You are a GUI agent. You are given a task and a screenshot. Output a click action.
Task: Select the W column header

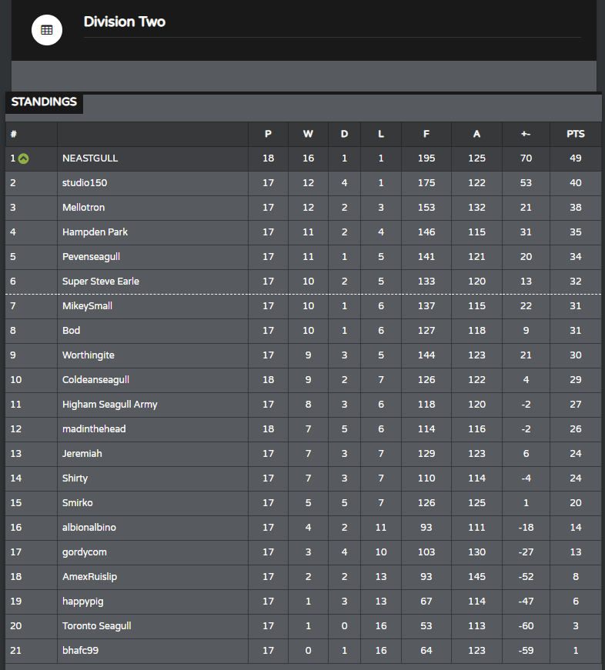pos(308,134)
